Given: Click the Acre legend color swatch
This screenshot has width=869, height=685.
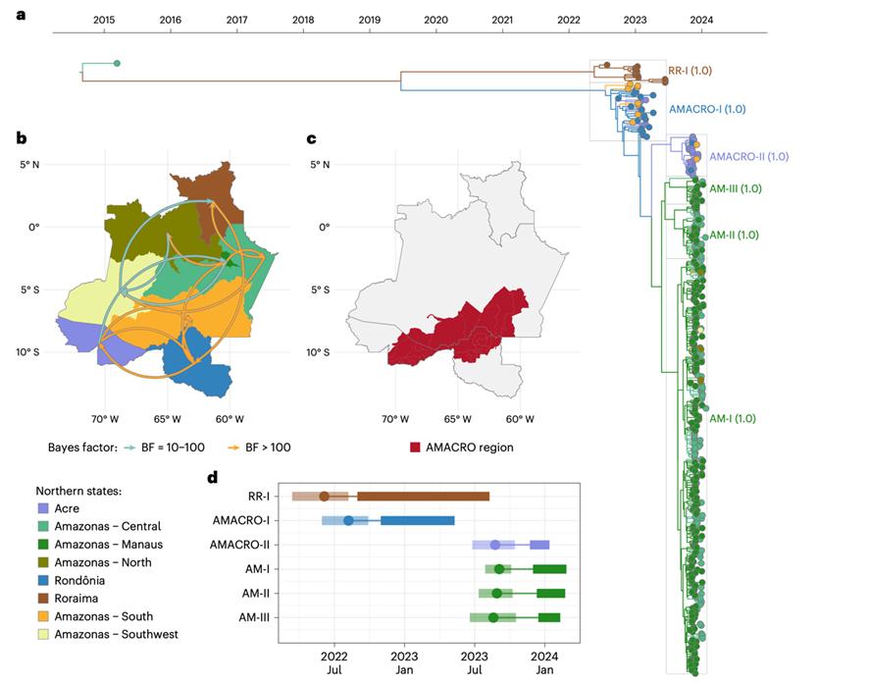Looking at the screenshot, I should pyautogui.click(x=42, y=508).
